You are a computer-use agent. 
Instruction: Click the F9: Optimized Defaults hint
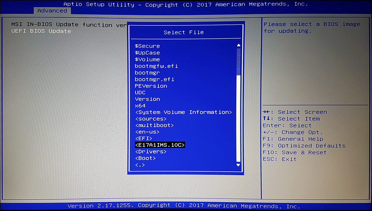point(304,146)
